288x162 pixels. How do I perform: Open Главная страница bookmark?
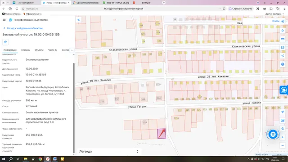12,14
